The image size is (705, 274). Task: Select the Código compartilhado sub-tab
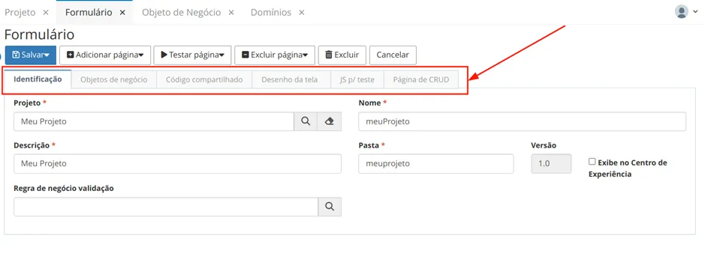pos(204,80)
